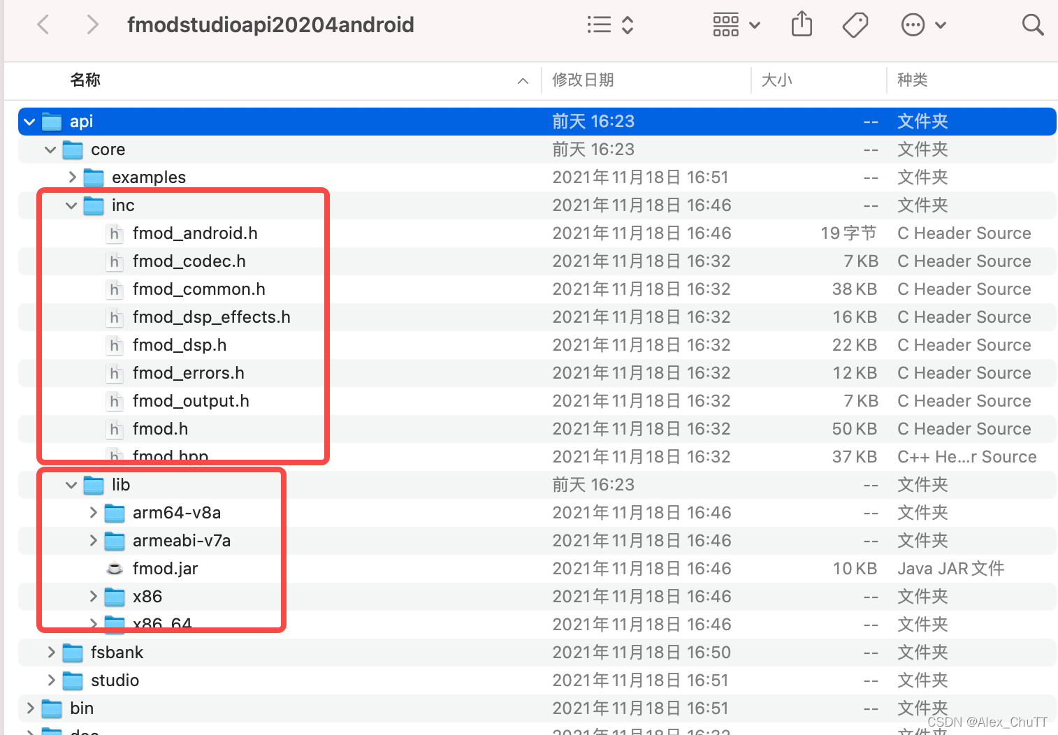Image resolution: width=1058 pixels, height=735 pixels.
Task: Go back with the left arrow button
Action: [x=43, y=25]
